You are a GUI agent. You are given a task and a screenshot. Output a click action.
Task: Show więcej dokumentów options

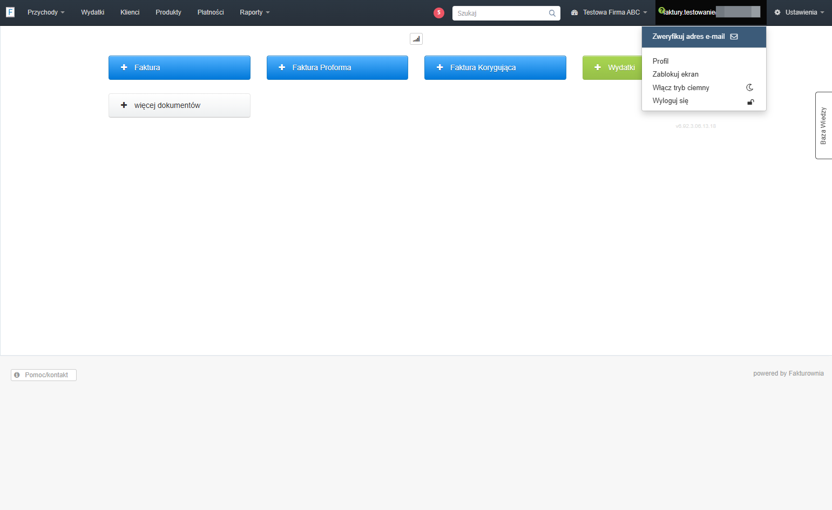click(179, 105)
